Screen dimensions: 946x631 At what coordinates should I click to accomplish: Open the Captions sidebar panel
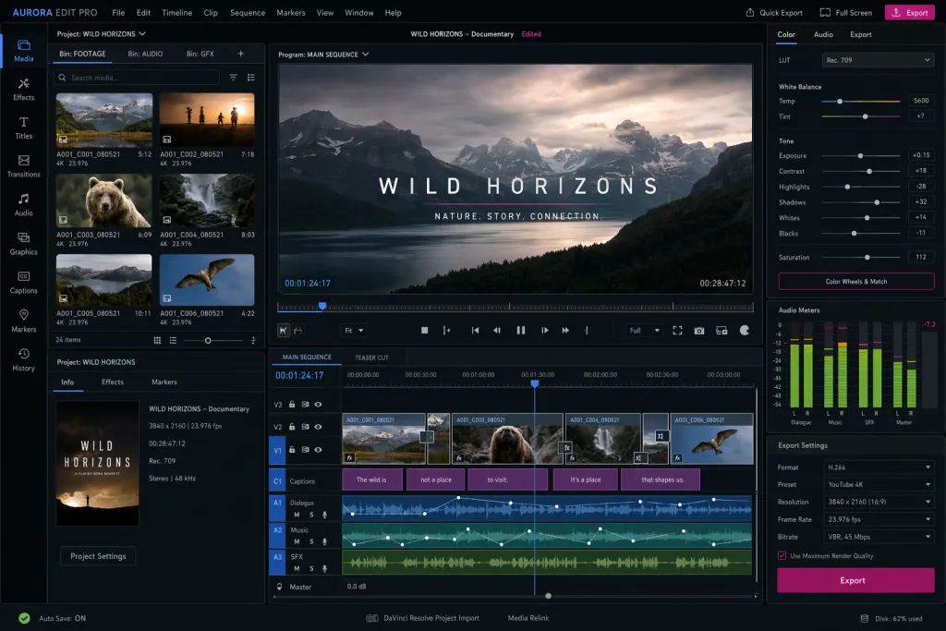click(23, 283)
